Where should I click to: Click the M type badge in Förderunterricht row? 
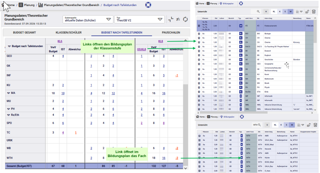tap(241, 26)
